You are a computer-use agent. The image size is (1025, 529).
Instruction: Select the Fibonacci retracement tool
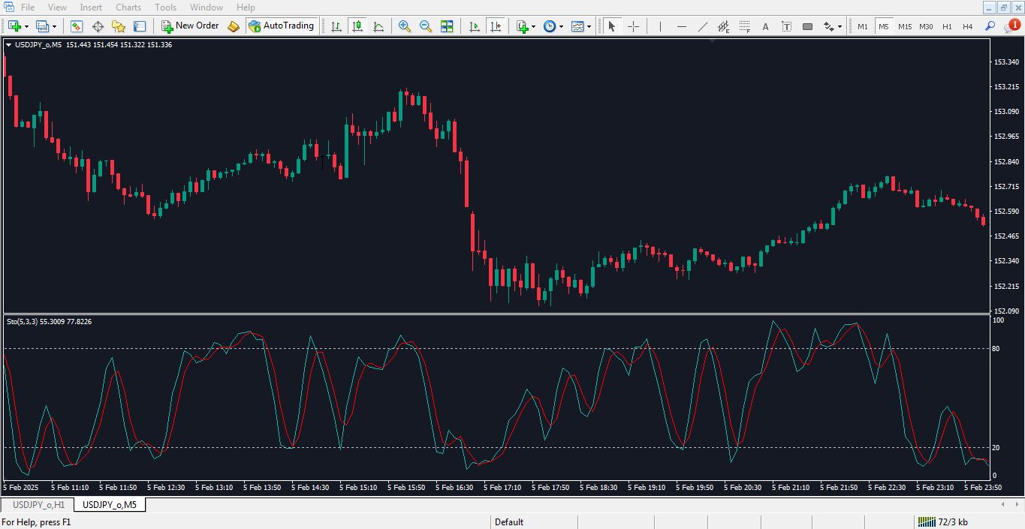click(x=744, y=26)
